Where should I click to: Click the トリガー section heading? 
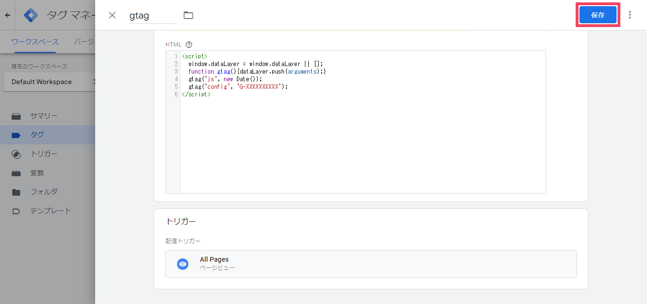(x=181, y=221)
